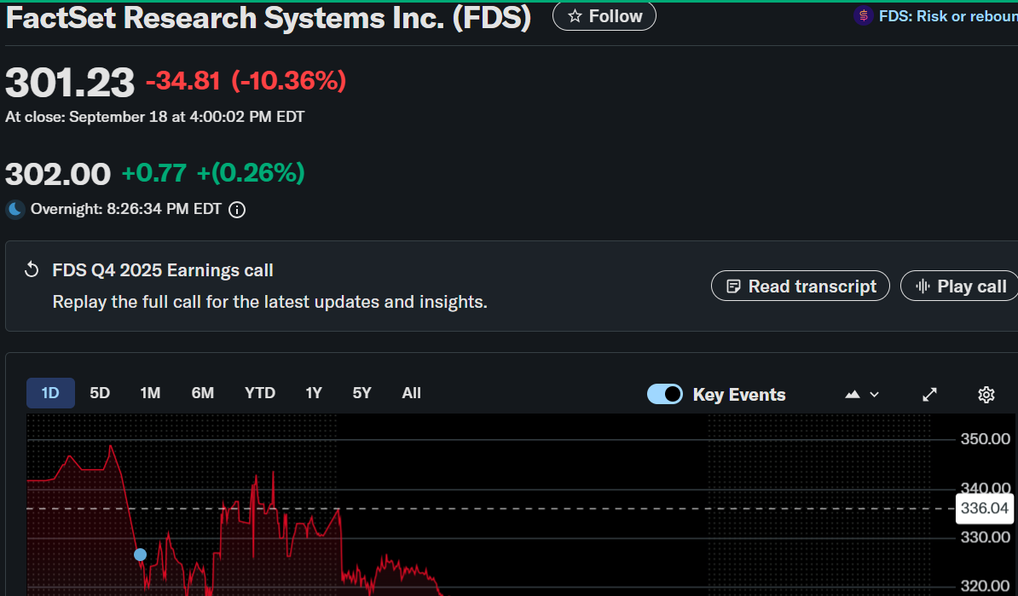
Task: Switch chart to 5D range
Action: 100,393
